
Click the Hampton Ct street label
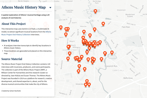pos(63,94)
